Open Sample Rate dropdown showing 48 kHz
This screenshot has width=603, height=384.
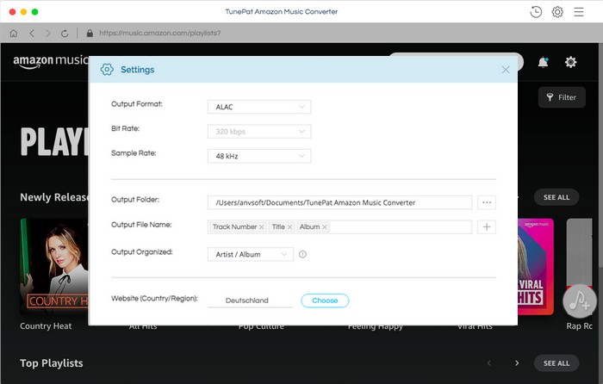tap(259, 156)
